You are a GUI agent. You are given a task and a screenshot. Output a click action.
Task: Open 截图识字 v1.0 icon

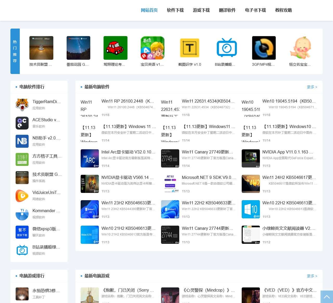(190, 48)
